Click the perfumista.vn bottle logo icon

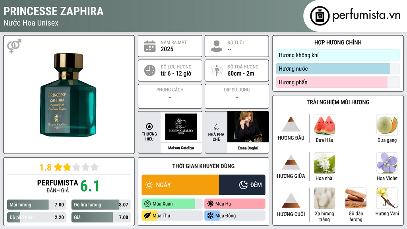point(320,16)
